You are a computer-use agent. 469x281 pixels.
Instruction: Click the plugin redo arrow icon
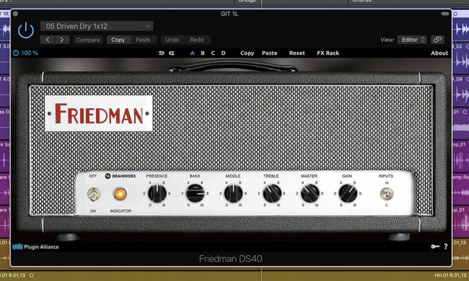[172, 53]
